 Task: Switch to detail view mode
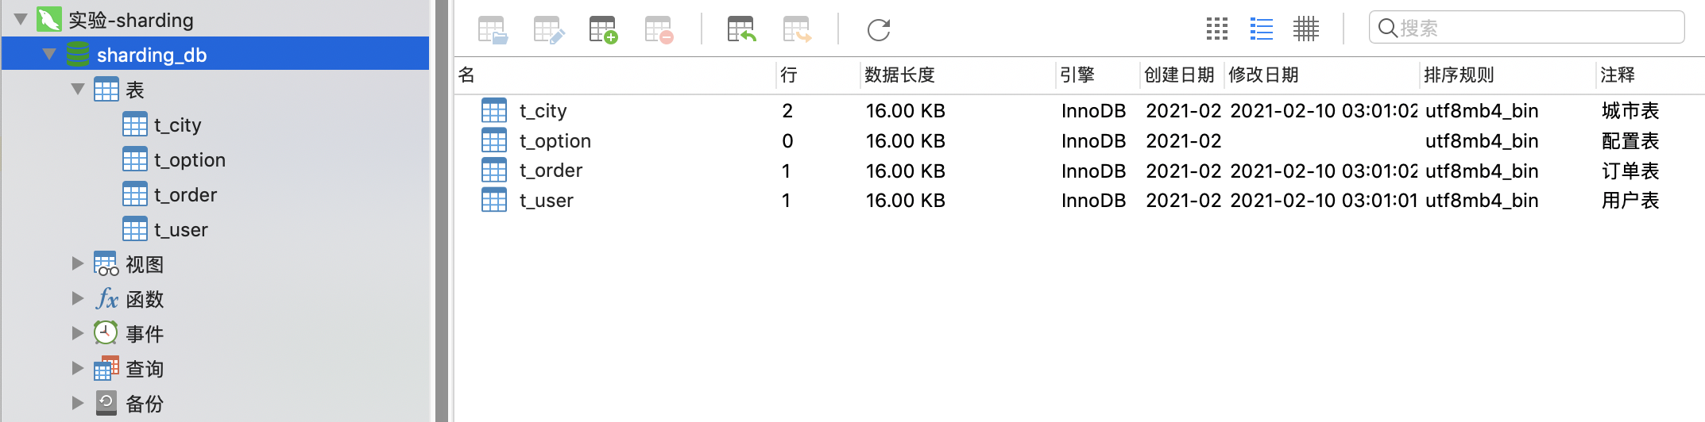(x=1305, y=29)
